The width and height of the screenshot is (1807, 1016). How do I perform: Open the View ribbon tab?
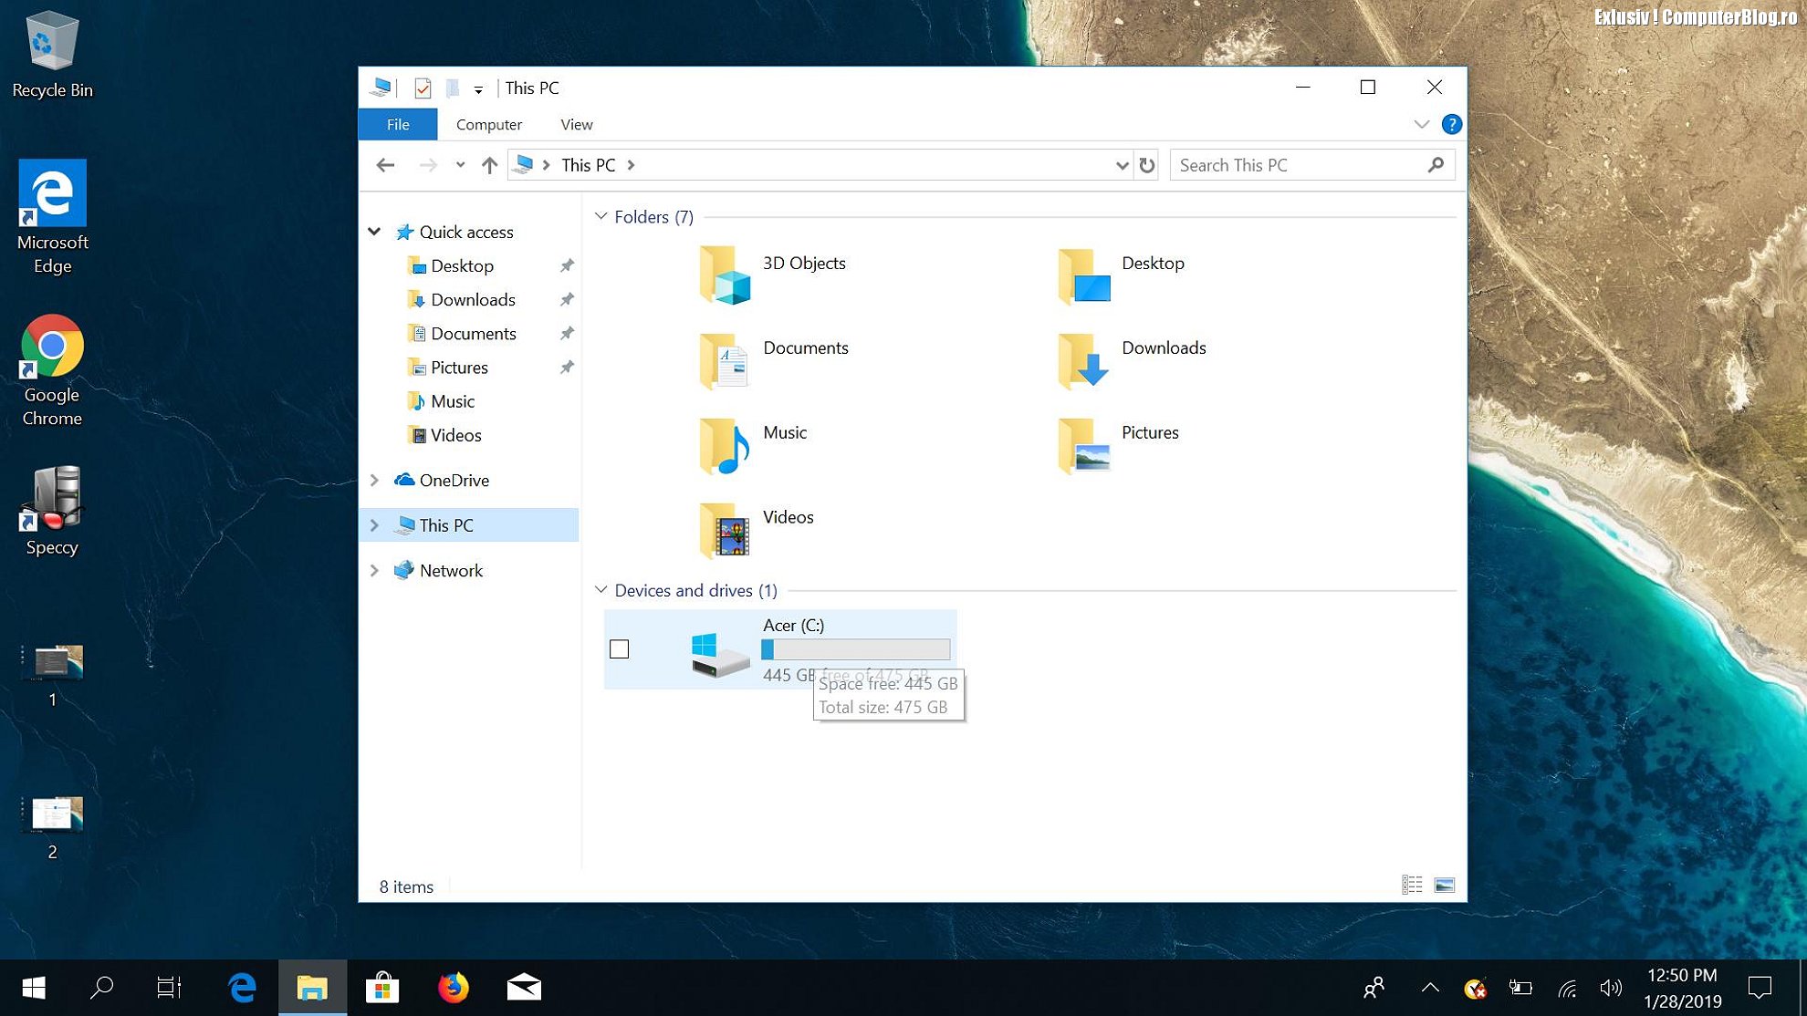(576, 124)
